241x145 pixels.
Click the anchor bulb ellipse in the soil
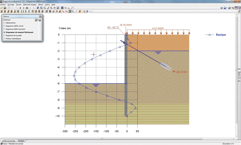166,67
